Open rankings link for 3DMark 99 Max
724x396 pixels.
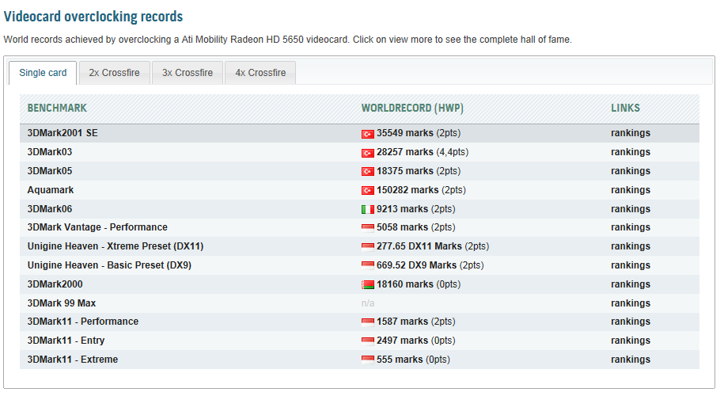click(631, 303)
